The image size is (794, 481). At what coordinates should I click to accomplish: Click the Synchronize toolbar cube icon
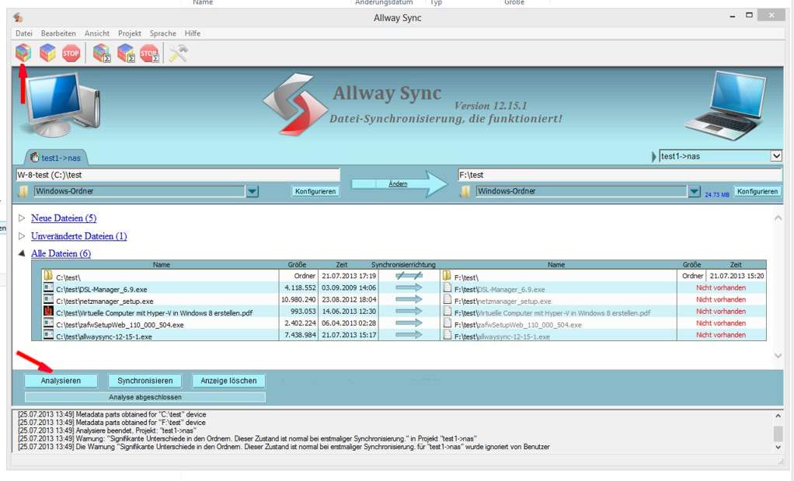point(47,53)
